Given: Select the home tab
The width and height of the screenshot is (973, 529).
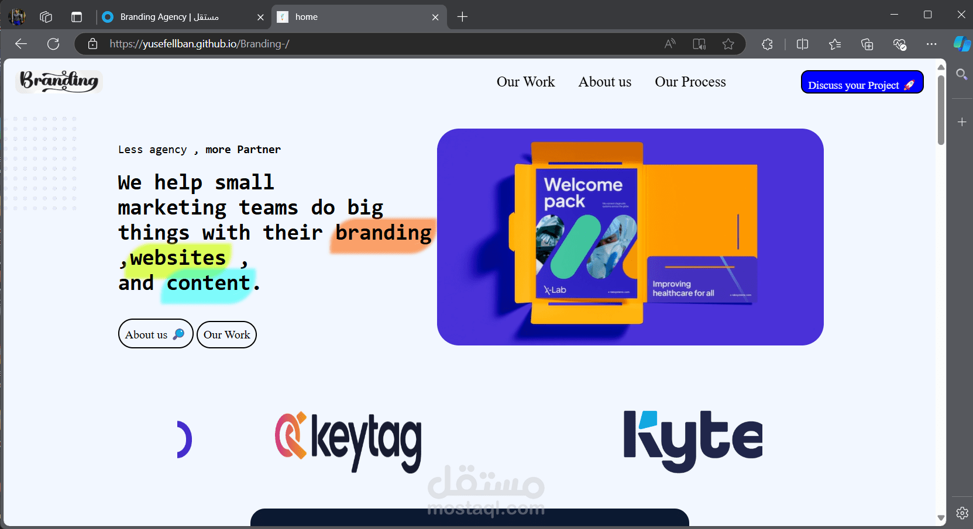Looking at the screenshot, I should point(359,17).
